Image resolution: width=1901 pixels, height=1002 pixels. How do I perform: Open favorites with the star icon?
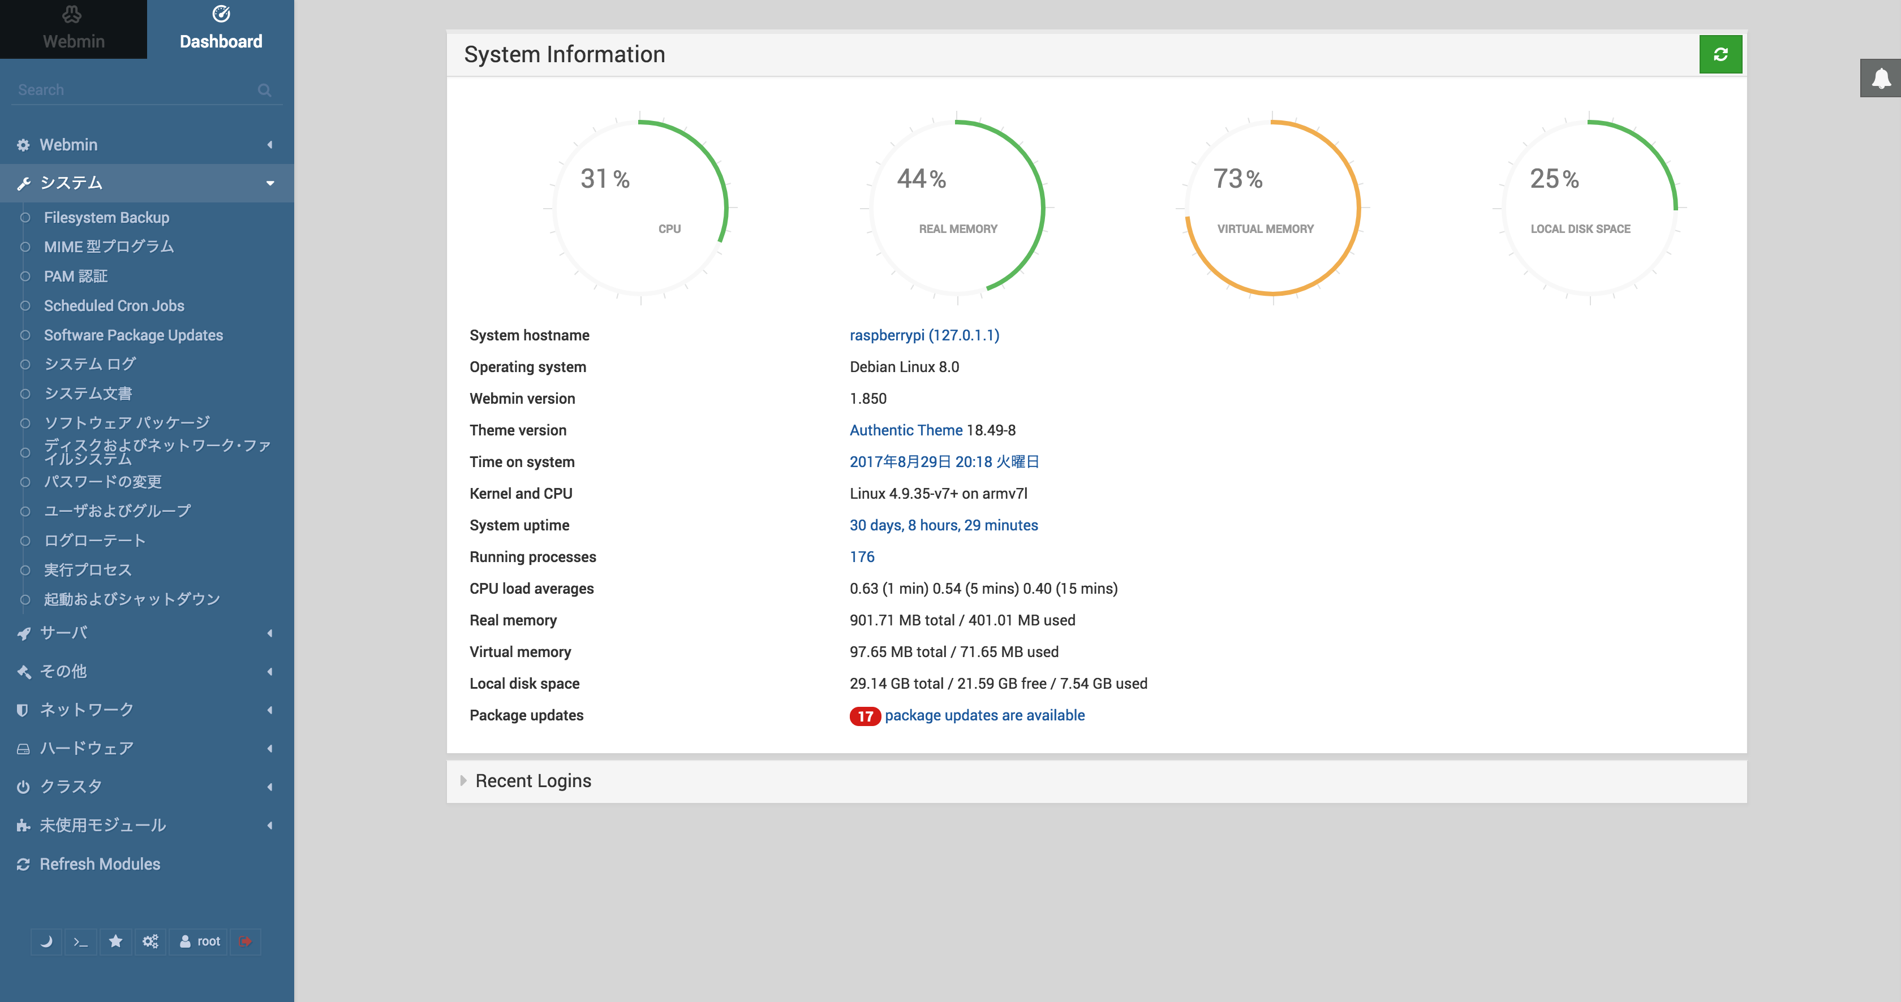116,941
